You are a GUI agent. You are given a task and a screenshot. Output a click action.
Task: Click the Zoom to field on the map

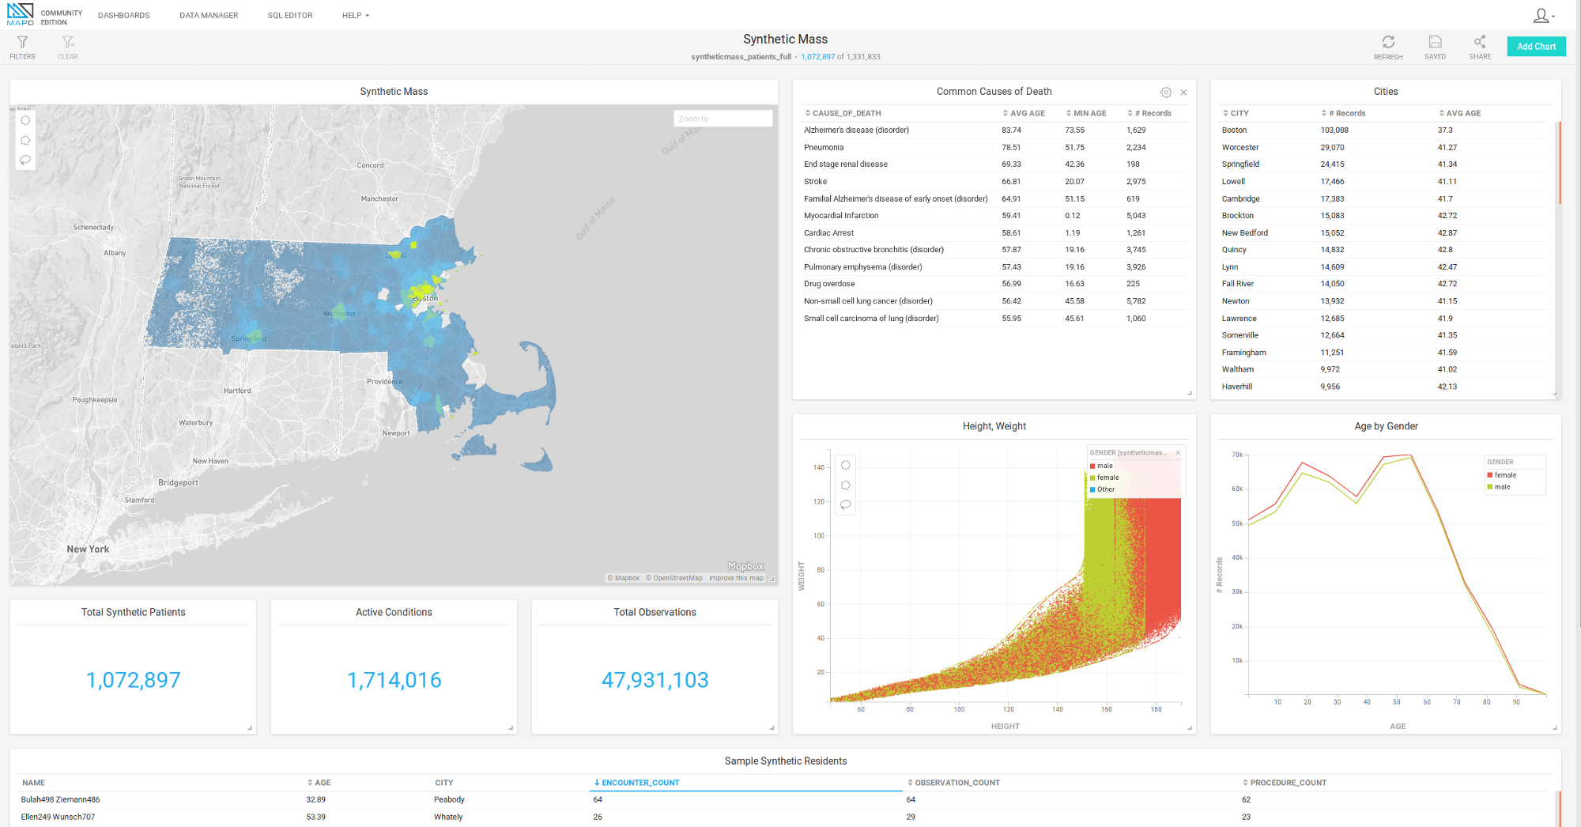tap(723, 119)
